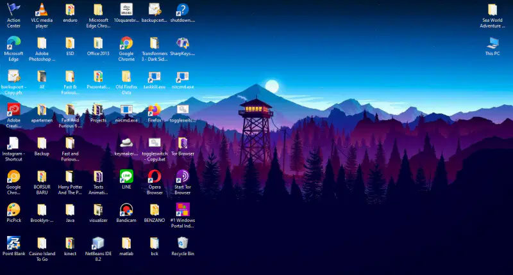Select the Transformers 3 - Dark Sid... folder
513x275 pixels.
(155, 43)
